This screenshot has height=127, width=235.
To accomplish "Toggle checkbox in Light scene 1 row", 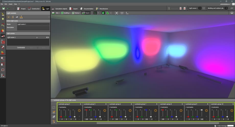I will tap(37, 37).
